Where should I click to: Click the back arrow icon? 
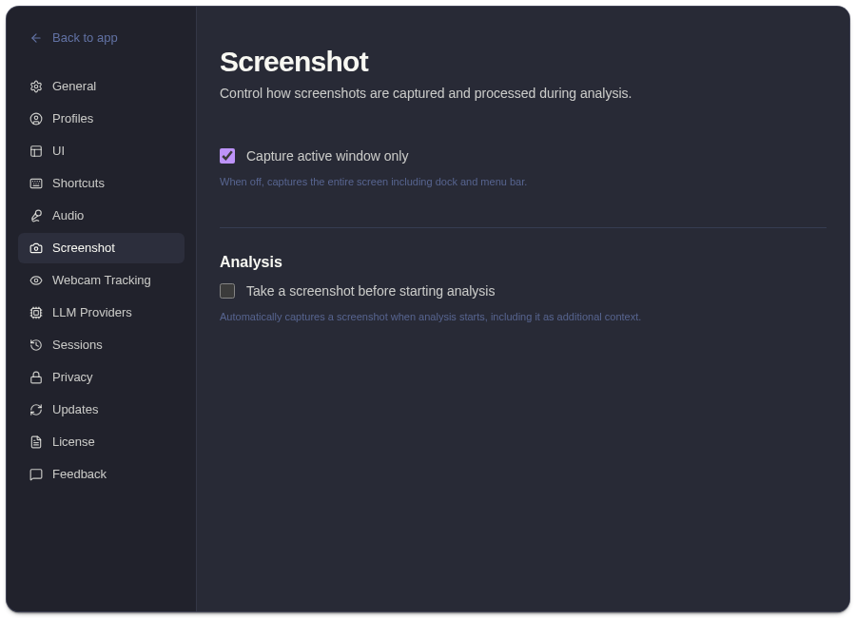point(36,38)
